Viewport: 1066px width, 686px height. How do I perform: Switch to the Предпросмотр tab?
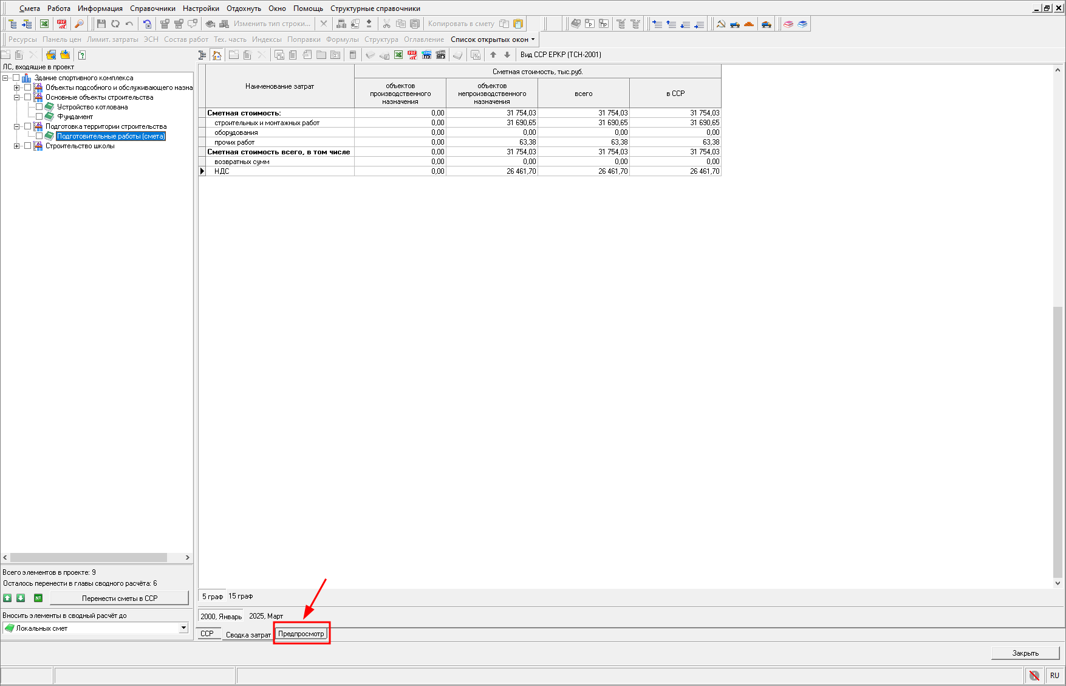click(301, 634)
